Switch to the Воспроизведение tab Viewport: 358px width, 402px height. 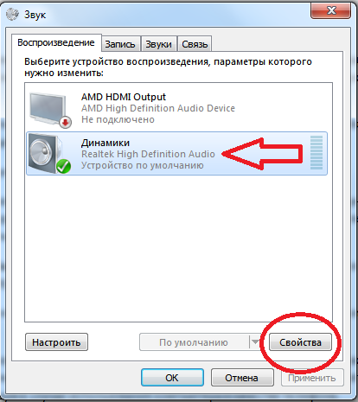point(56,42)
